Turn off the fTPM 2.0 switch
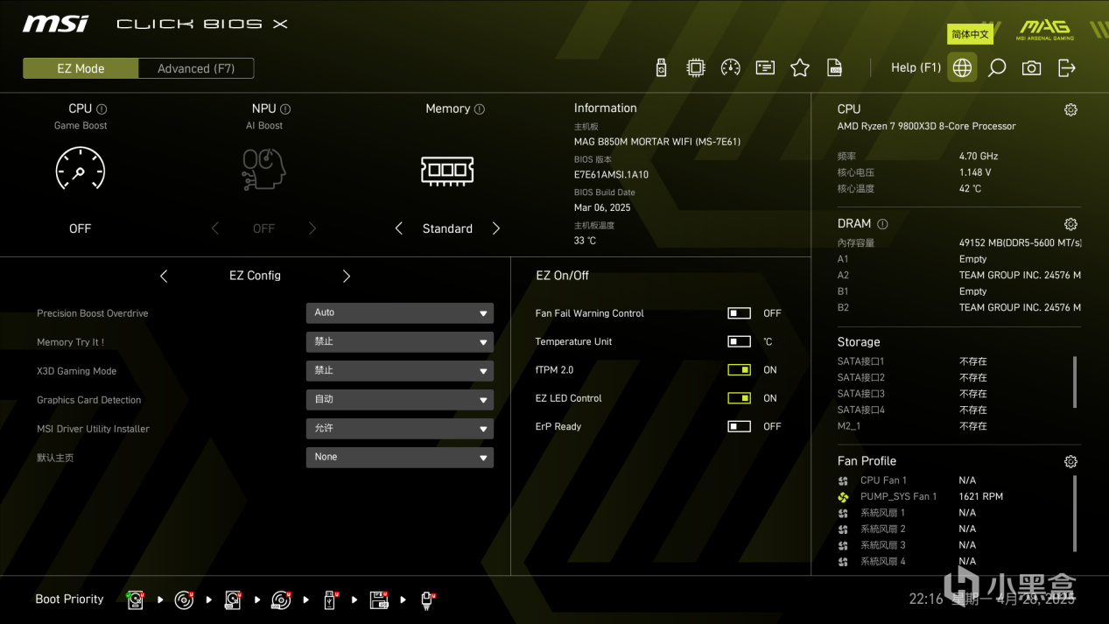This screenshot has width=1109, height=624. (739, 370)
